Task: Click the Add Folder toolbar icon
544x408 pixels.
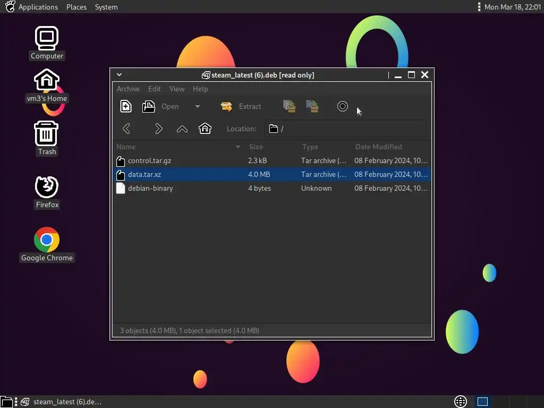Action: [x=312, y=106]
